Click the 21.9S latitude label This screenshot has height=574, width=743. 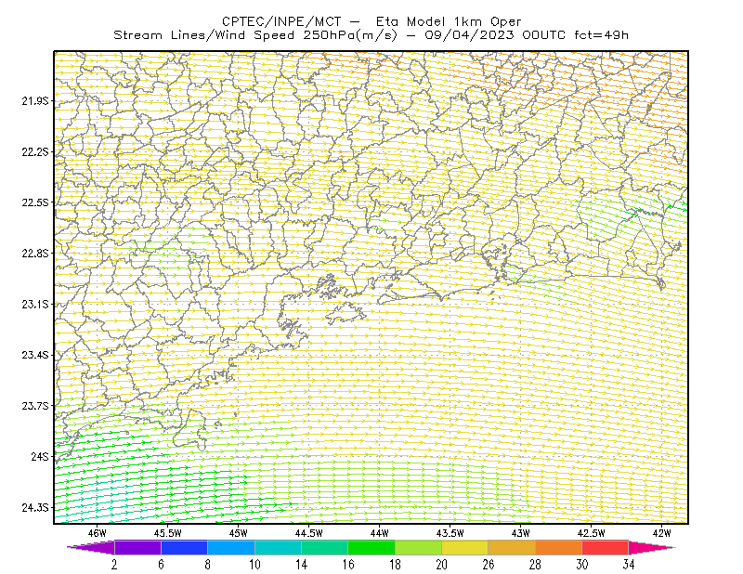[x=34, y=101]
